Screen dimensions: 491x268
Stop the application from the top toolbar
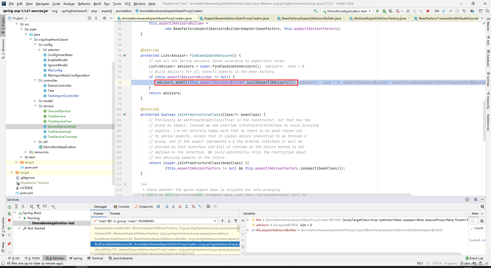tap(428, 11)
